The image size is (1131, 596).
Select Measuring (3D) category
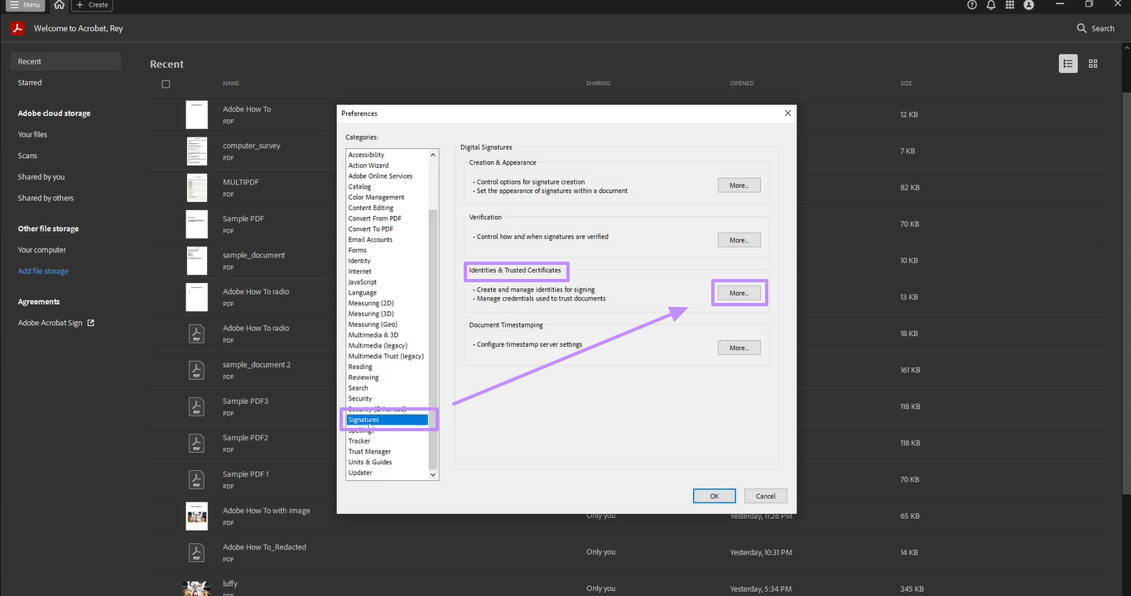click(x=371, y=314)
